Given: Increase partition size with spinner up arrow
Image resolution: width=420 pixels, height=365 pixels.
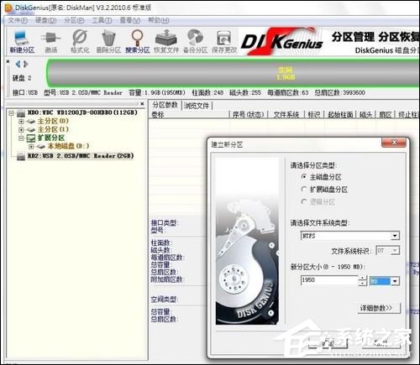Looking at the screenshot, I should [x=363, y=278].
